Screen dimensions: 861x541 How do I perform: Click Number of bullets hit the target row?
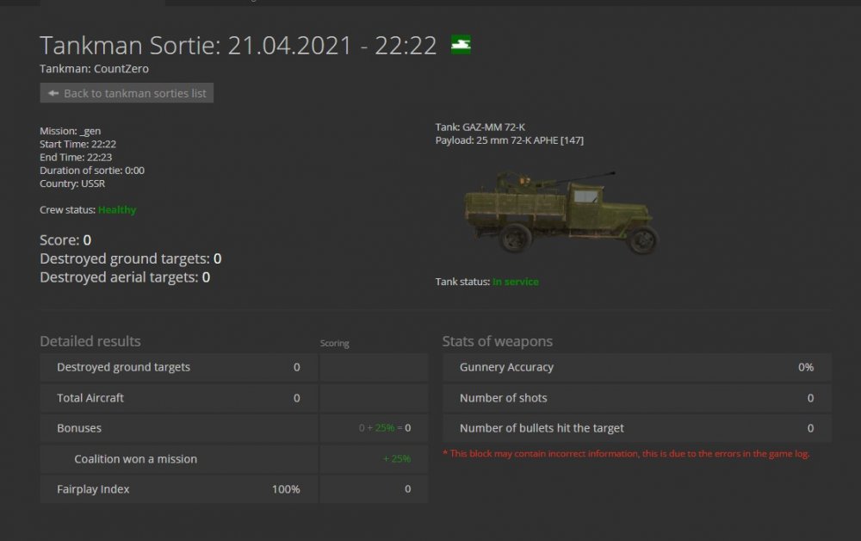point(637,428)
